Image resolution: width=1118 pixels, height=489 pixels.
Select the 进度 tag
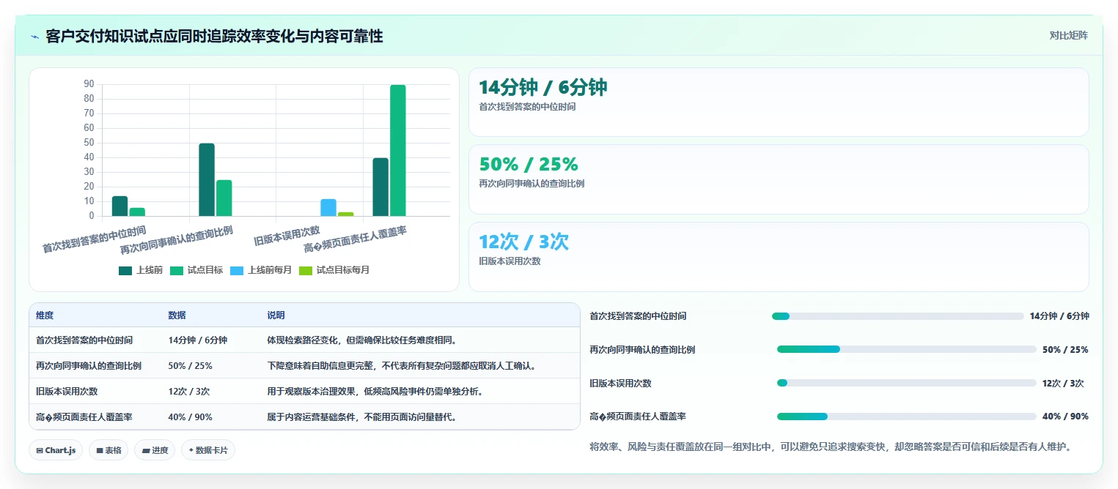click(x=155, y=450)
